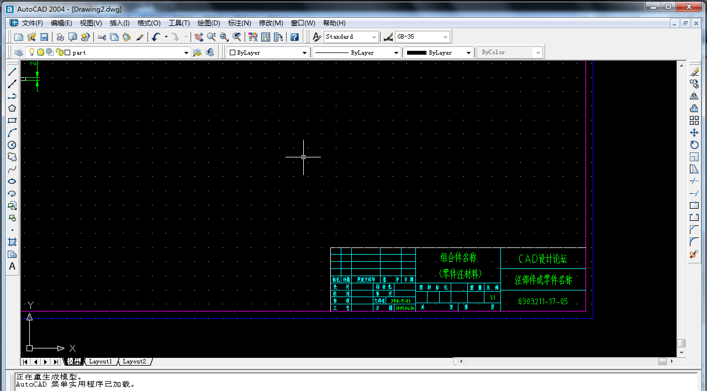Activate Pan Realtime hand icon
The height and width of the screenshot is (391, 707).
tap(198, 37)
